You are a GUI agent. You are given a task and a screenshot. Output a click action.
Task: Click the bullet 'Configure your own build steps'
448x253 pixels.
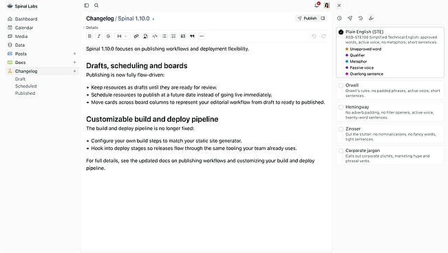pos(167,141)
